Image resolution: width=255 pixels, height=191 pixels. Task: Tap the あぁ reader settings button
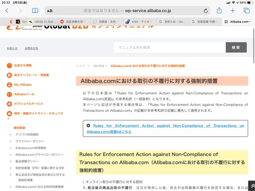click(50, 11)
